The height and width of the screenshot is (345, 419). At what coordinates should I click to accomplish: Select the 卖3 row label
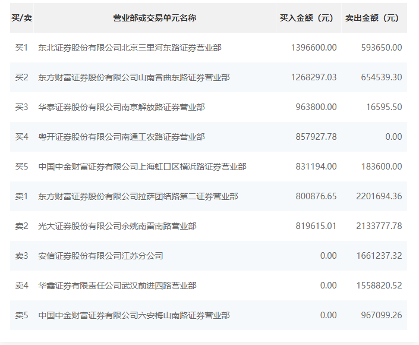pyautogui.click(x=21, y=256)
